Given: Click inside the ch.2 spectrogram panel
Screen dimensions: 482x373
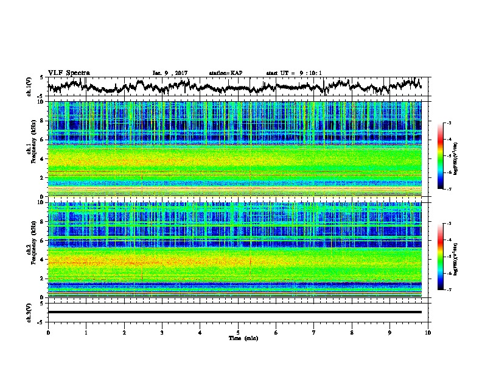Looking at the screenshot, I should point(235,250).
